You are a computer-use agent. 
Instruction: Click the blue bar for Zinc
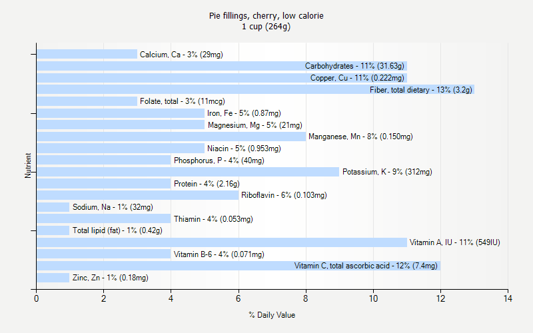point(53,278)
